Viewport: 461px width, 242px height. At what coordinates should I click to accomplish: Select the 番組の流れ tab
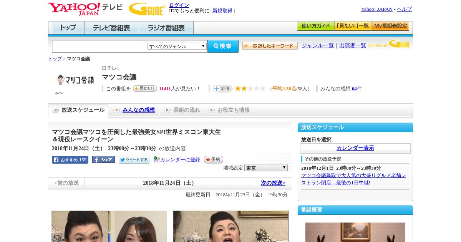(x=182, y=110)
